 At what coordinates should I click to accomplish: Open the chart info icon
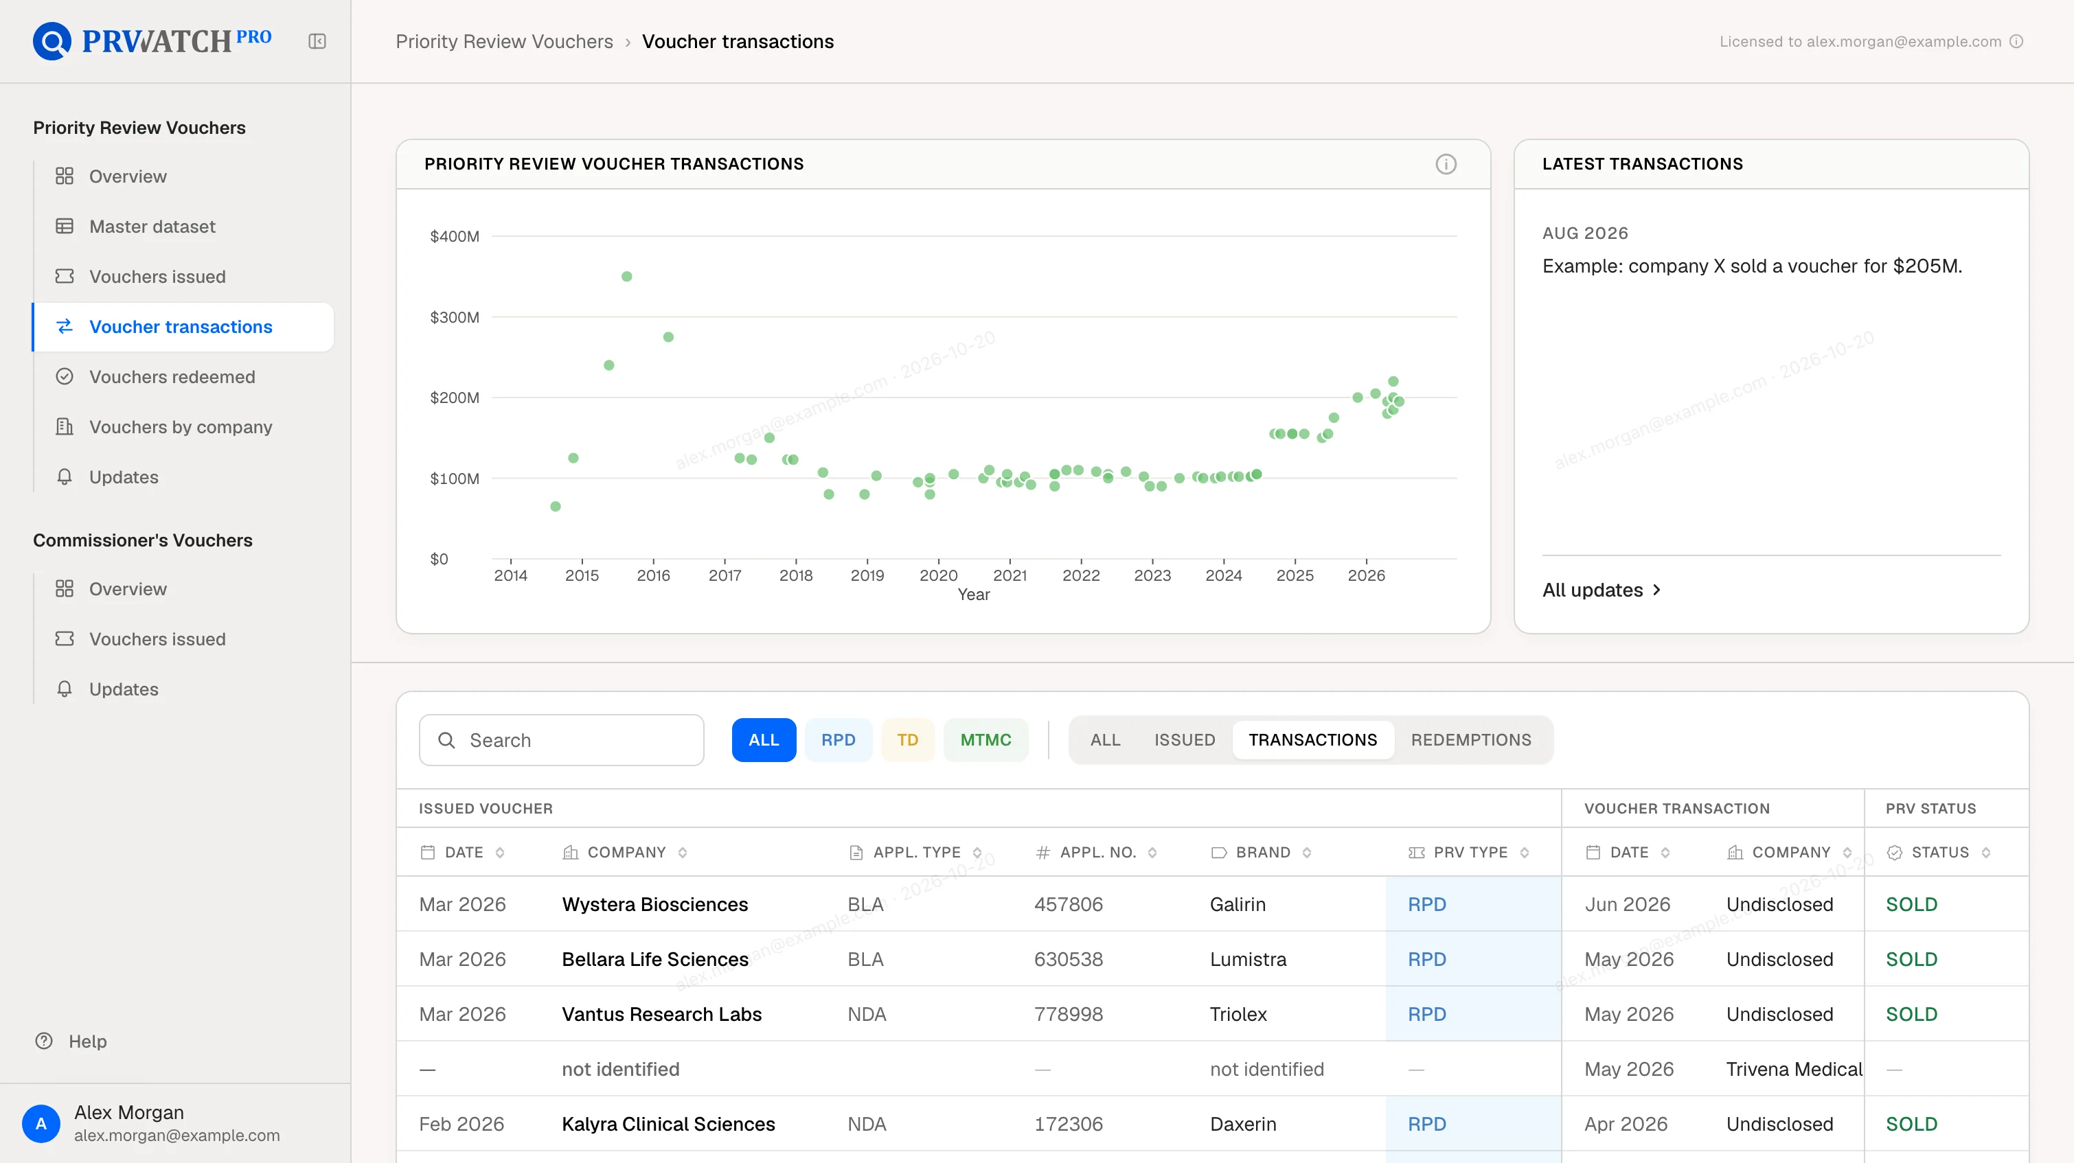[1446, 164]
